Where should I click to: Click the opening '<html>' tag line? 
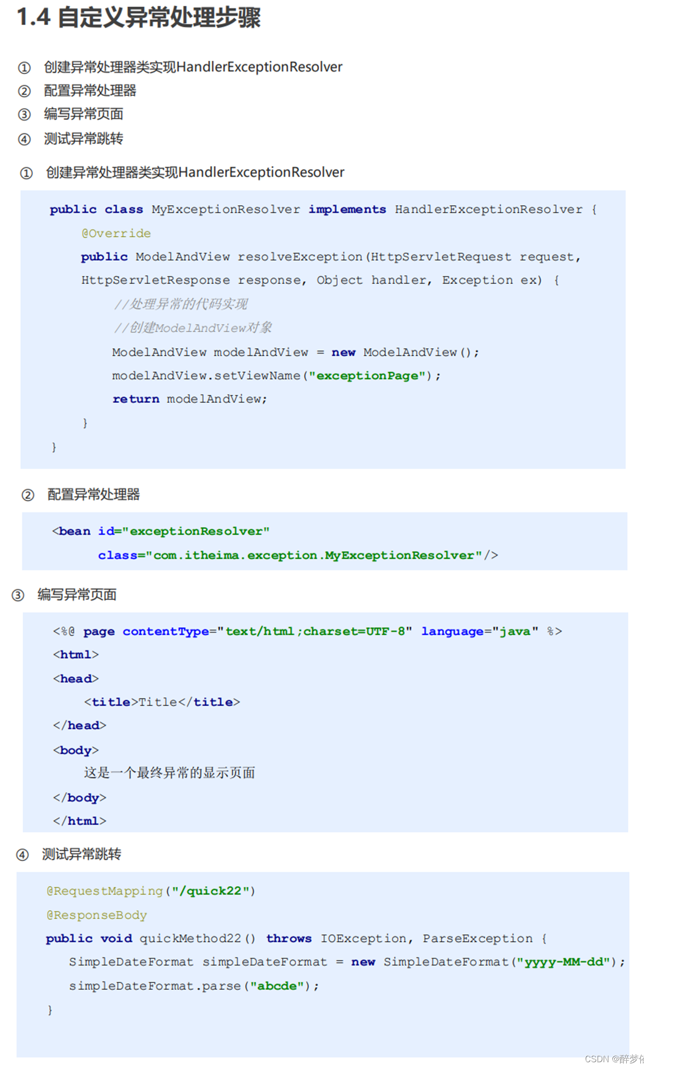tap(76, 654)
